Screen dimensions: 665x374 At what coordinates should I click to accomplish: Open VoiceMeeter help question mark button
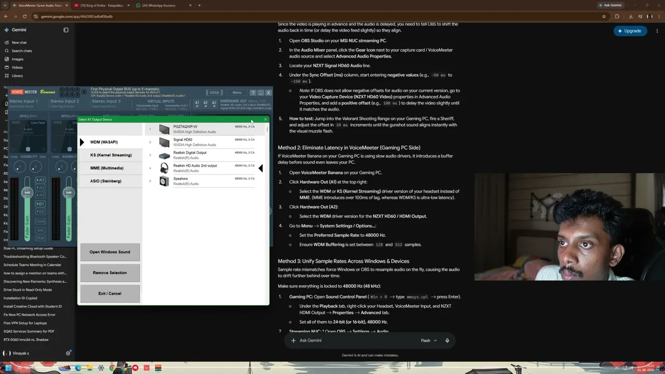pyautogui.click(x=252, y=92)
